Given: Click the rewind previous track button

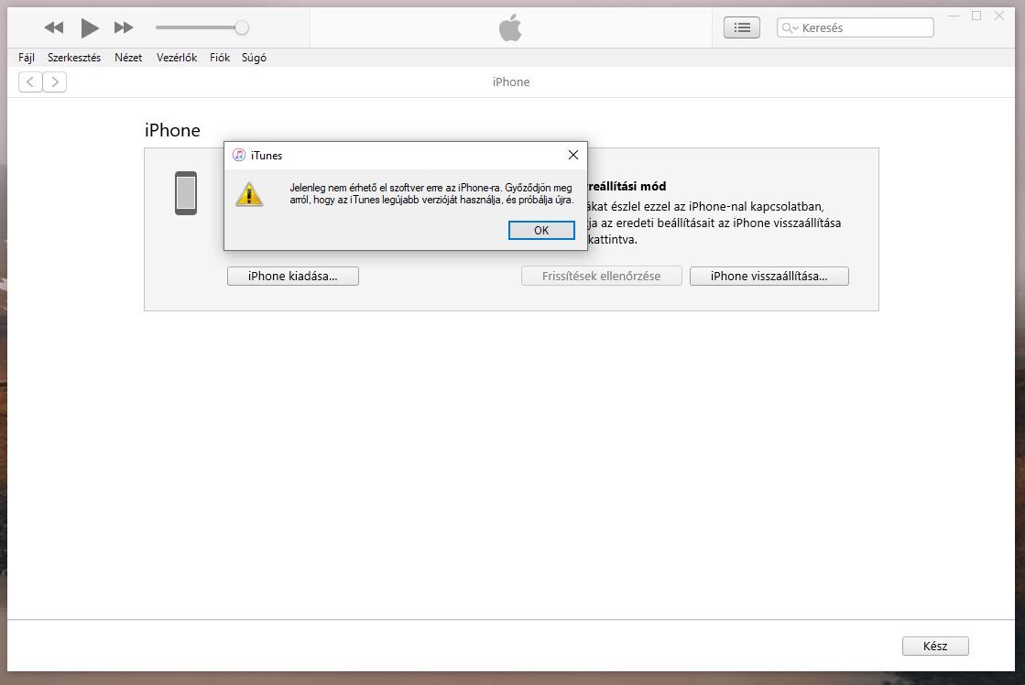Looking at the screenshot, I should [x=54, y=27].
